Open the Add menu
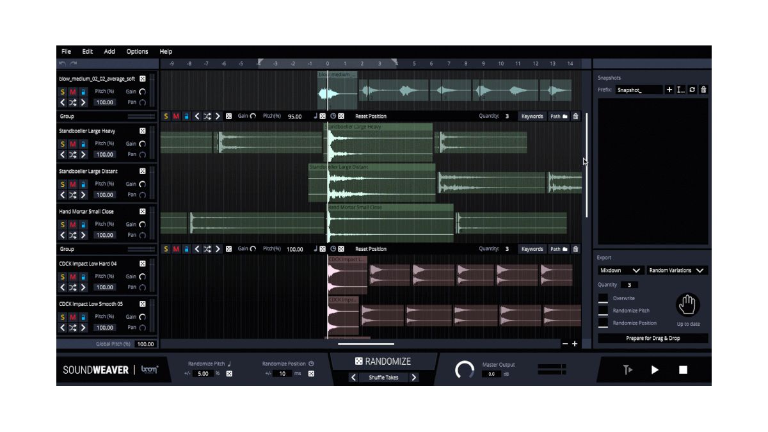The height and width of the screenshot is (432, 768). pos(109,51)
